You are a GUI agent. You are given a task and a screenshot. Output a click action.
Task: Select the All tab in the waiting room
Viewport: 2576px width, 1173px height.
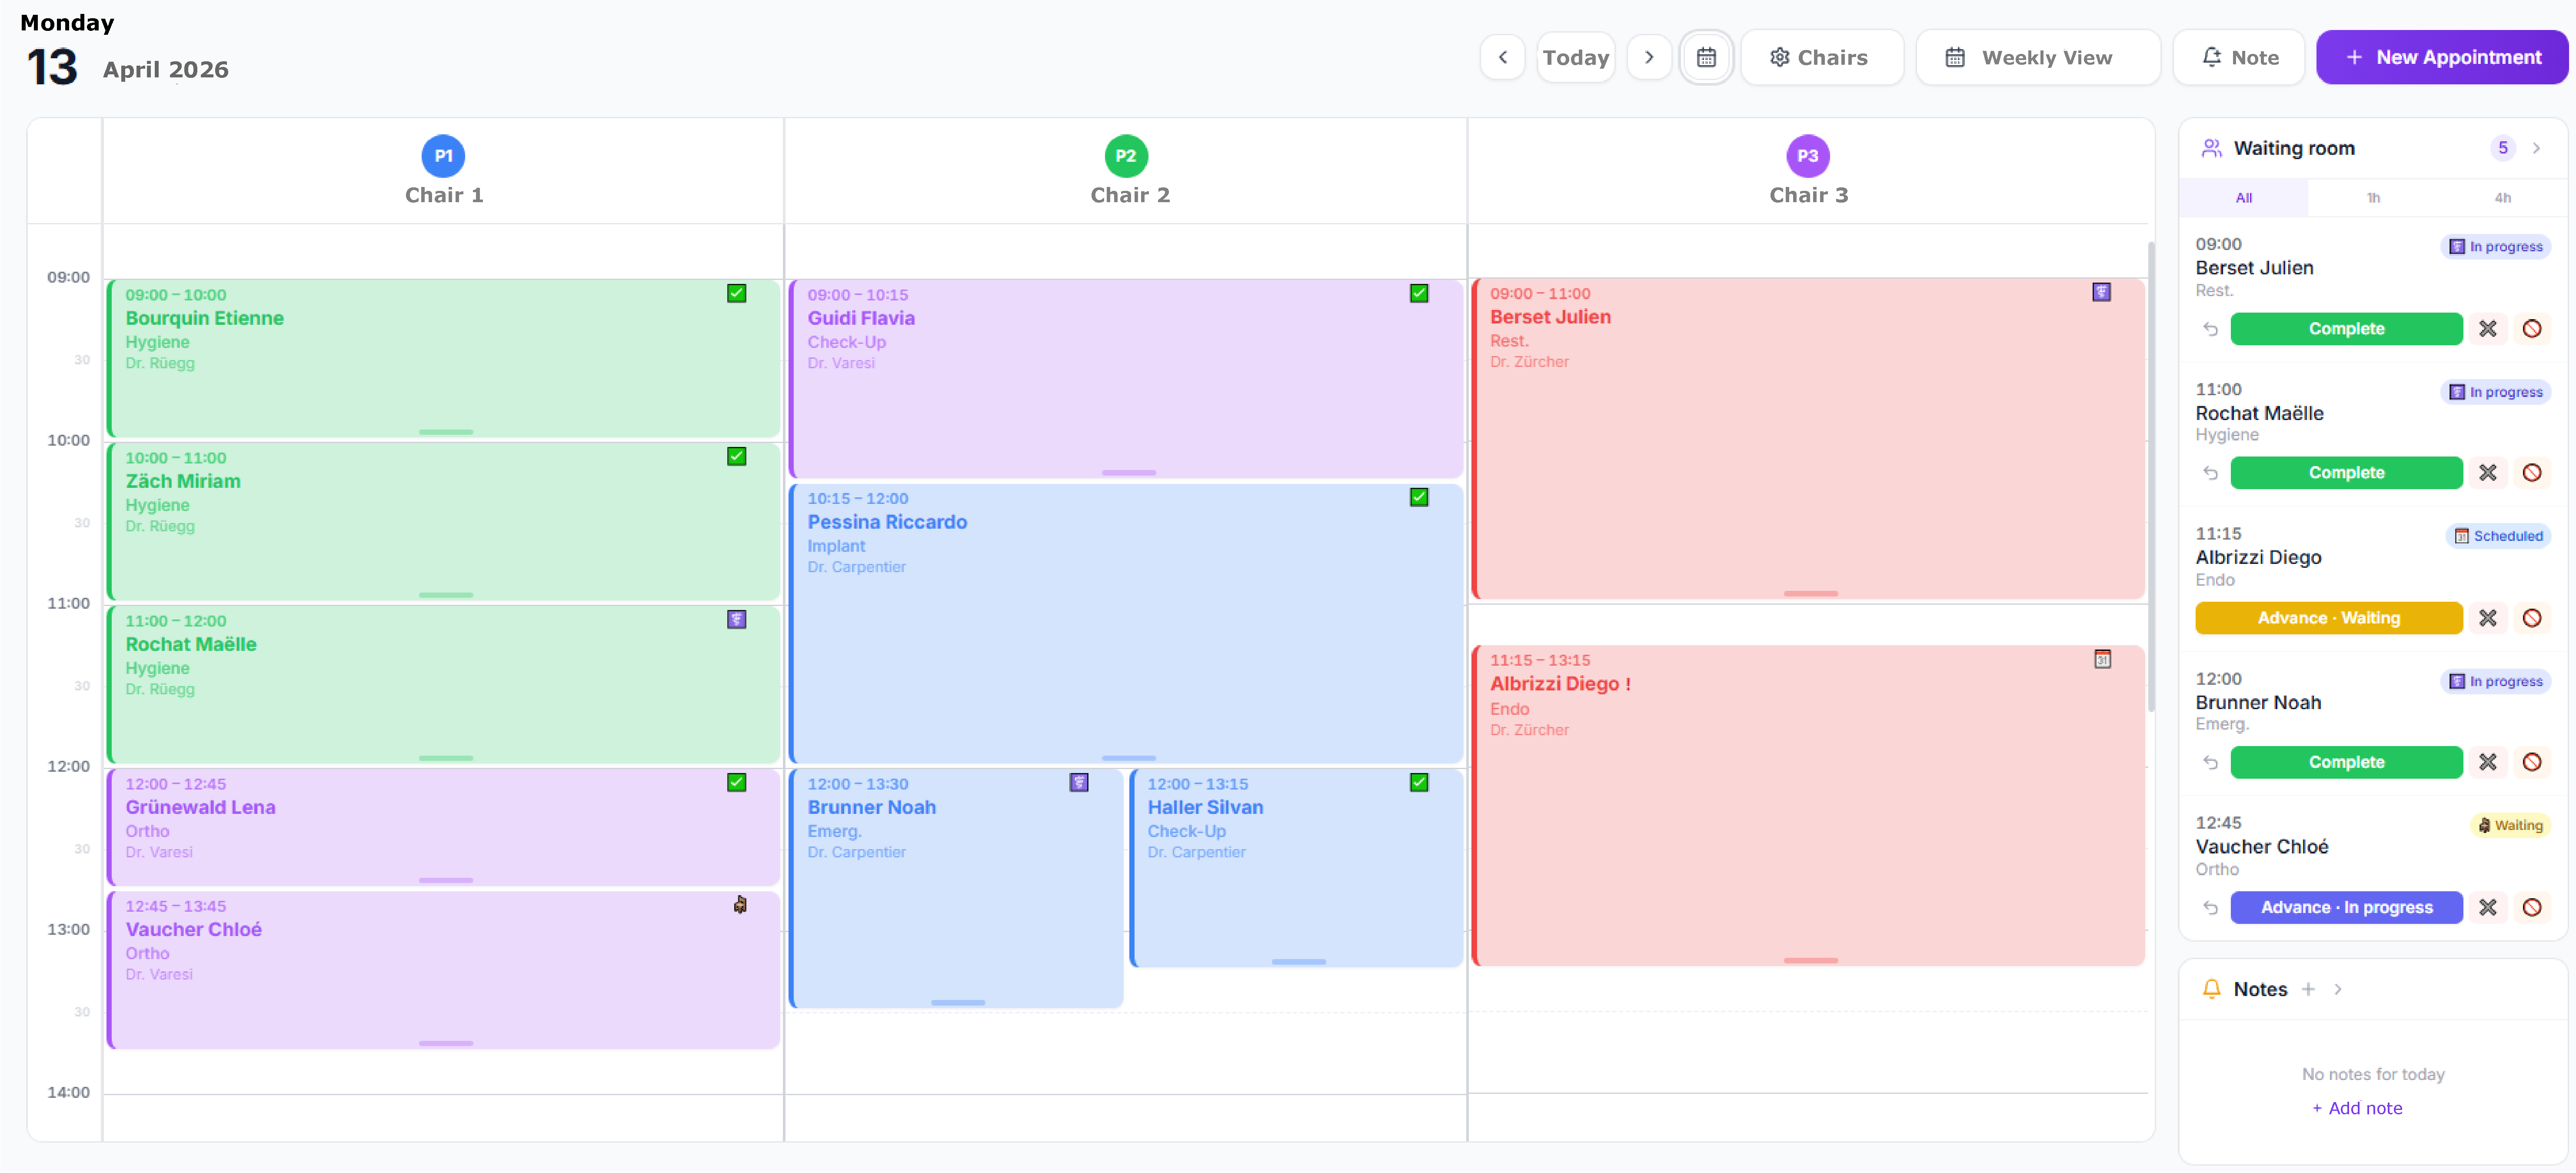click(x=2243, y=197)
